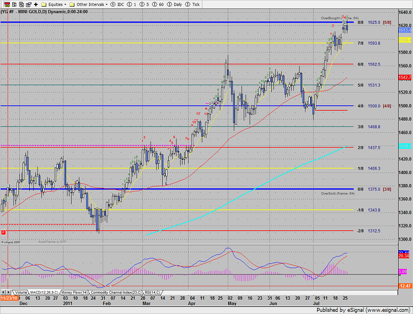Open the Equities folder dropdown
Screen dimensions: 413x314
[54, 4]
